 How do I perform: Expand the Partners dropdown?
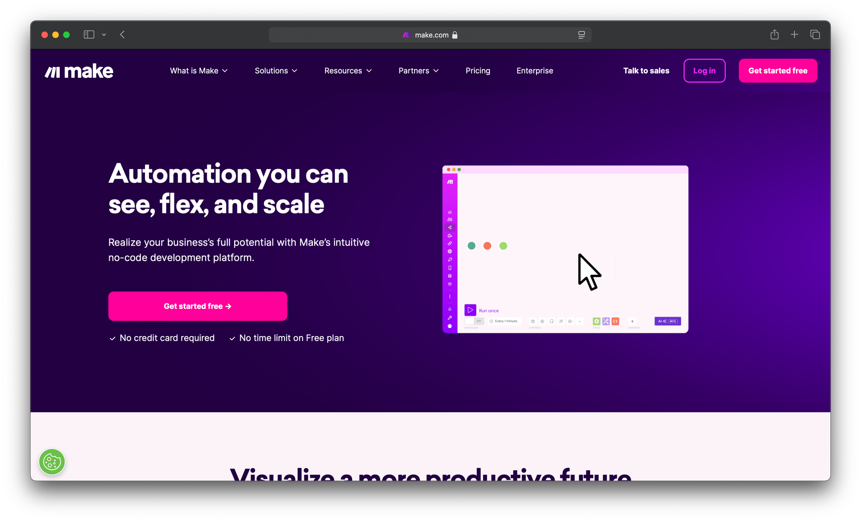[418, 71]
